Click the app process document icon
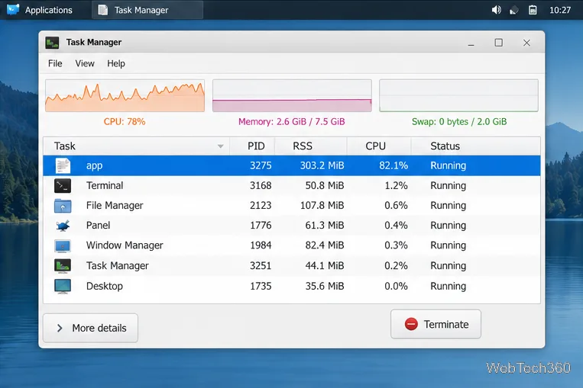 click(63, 165)
